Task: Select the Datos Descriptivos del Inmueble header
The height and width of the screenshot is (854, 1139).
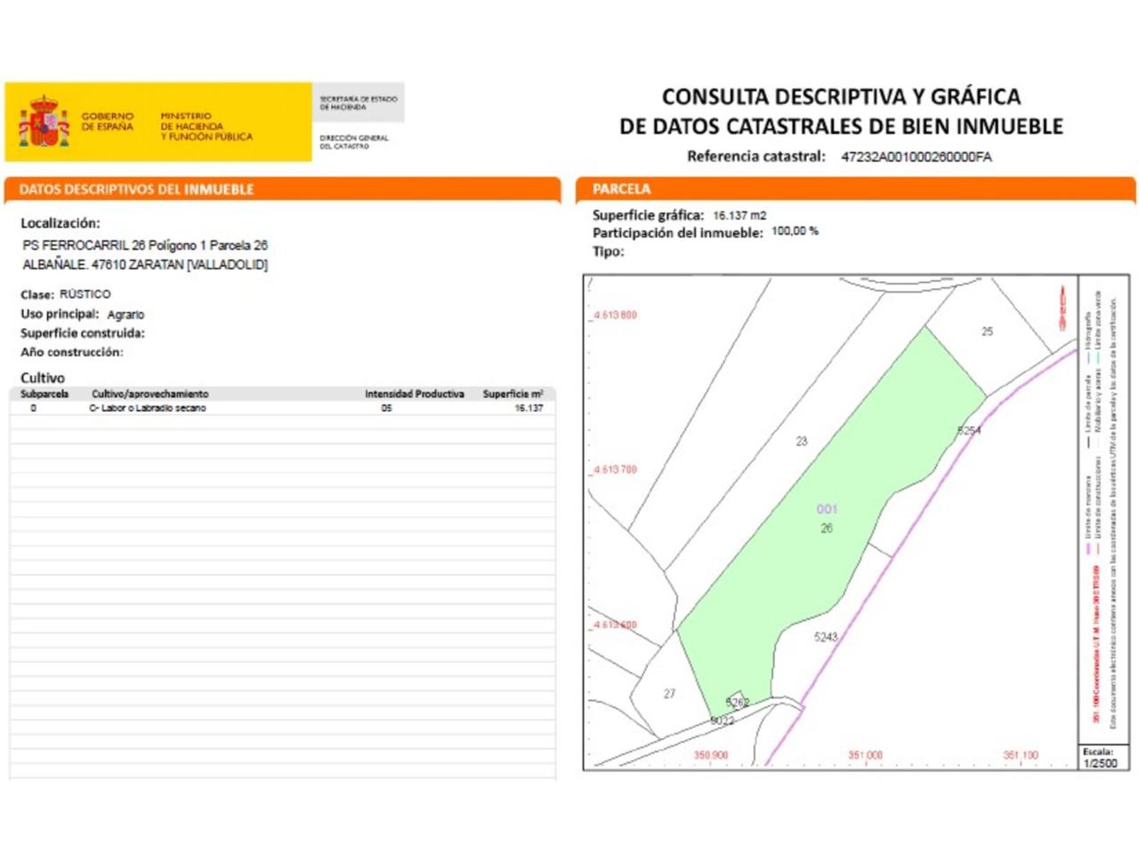Action: (x=137, y=189)
